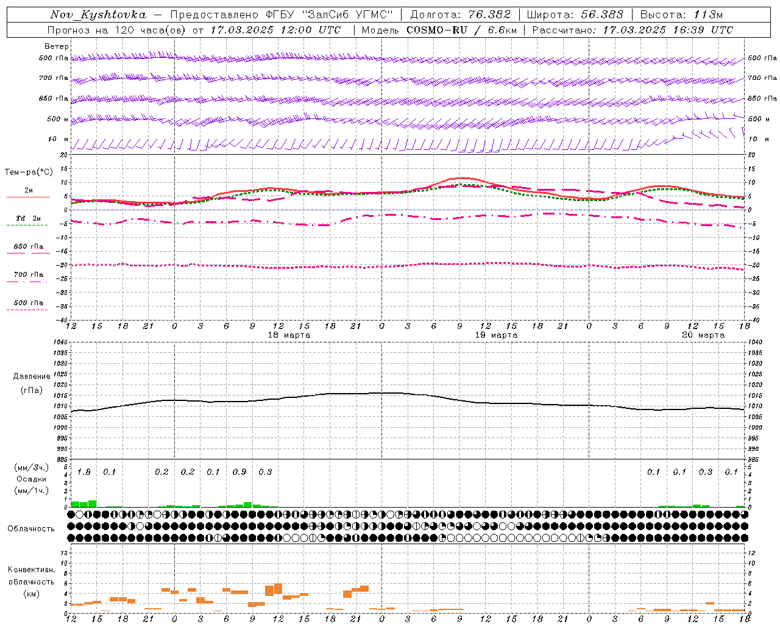Click the 'Тем-ра(°C)' axis label
Viewport: 780px width, 624px height.
click(x=29, y=172)
